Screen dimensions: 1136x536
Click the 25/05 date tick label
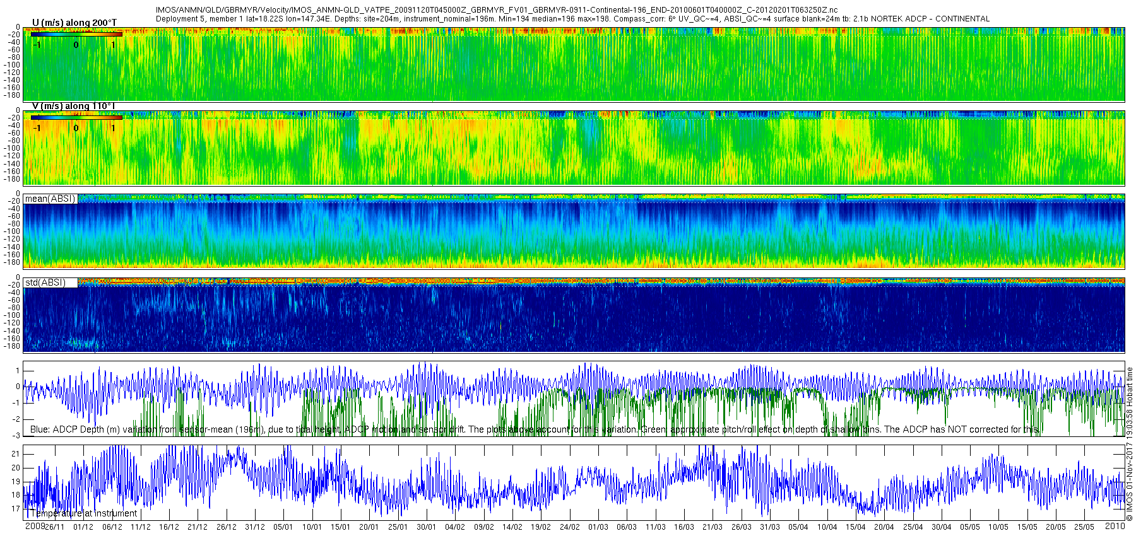pyautogui.click(x=1084, y=527)
